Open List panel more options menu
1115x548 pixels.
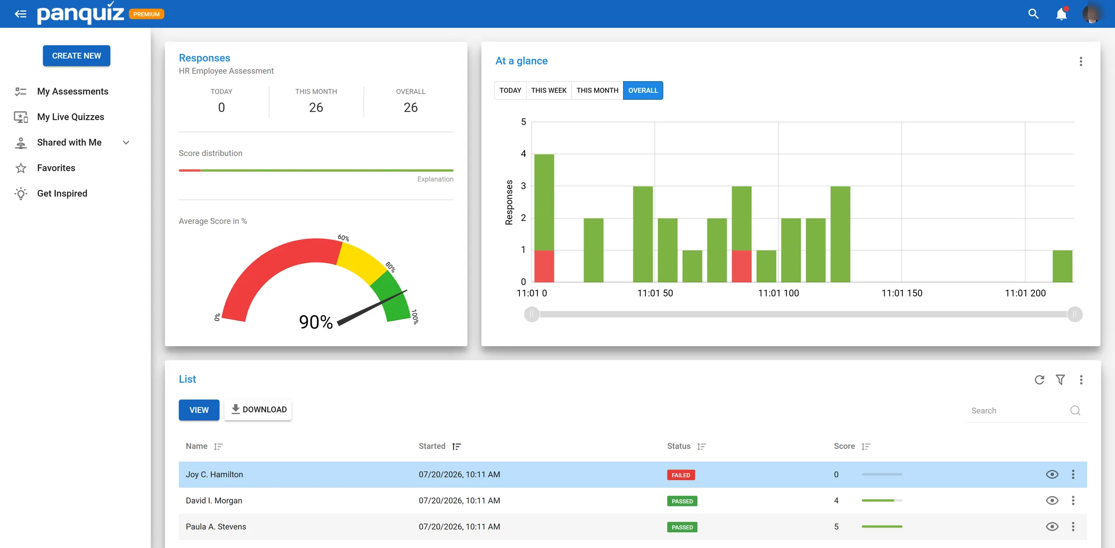[1082, 380]
